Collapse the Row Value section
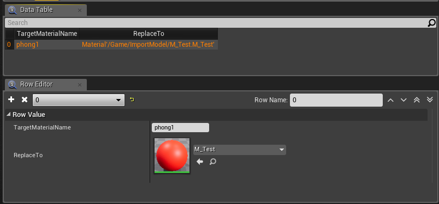The height and width of the screenshot is (204, 439). point(9,115)
